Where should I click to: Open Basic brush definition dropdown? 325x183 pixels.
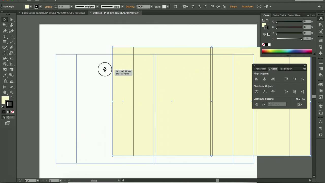click(122, 7)
